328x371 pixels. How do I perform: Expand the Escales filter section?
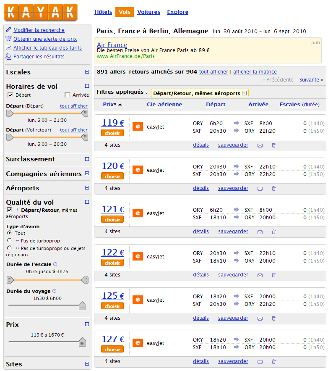click(87, 72)
